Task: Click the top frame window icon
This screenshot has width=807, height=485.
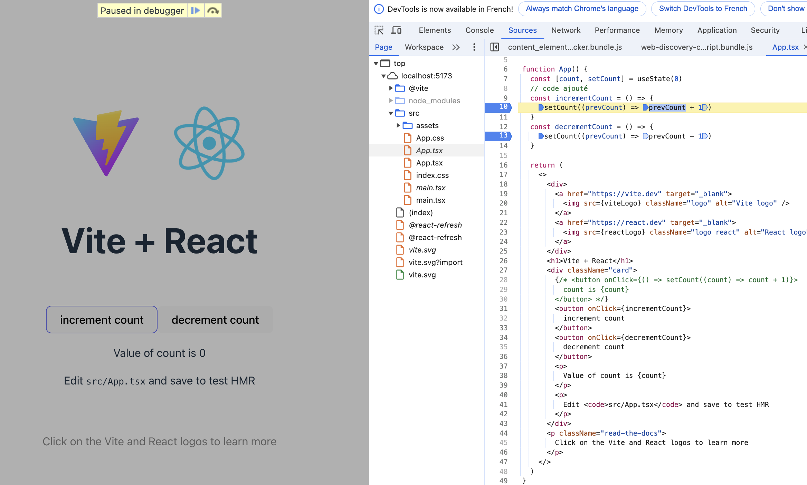Action: 385,64
